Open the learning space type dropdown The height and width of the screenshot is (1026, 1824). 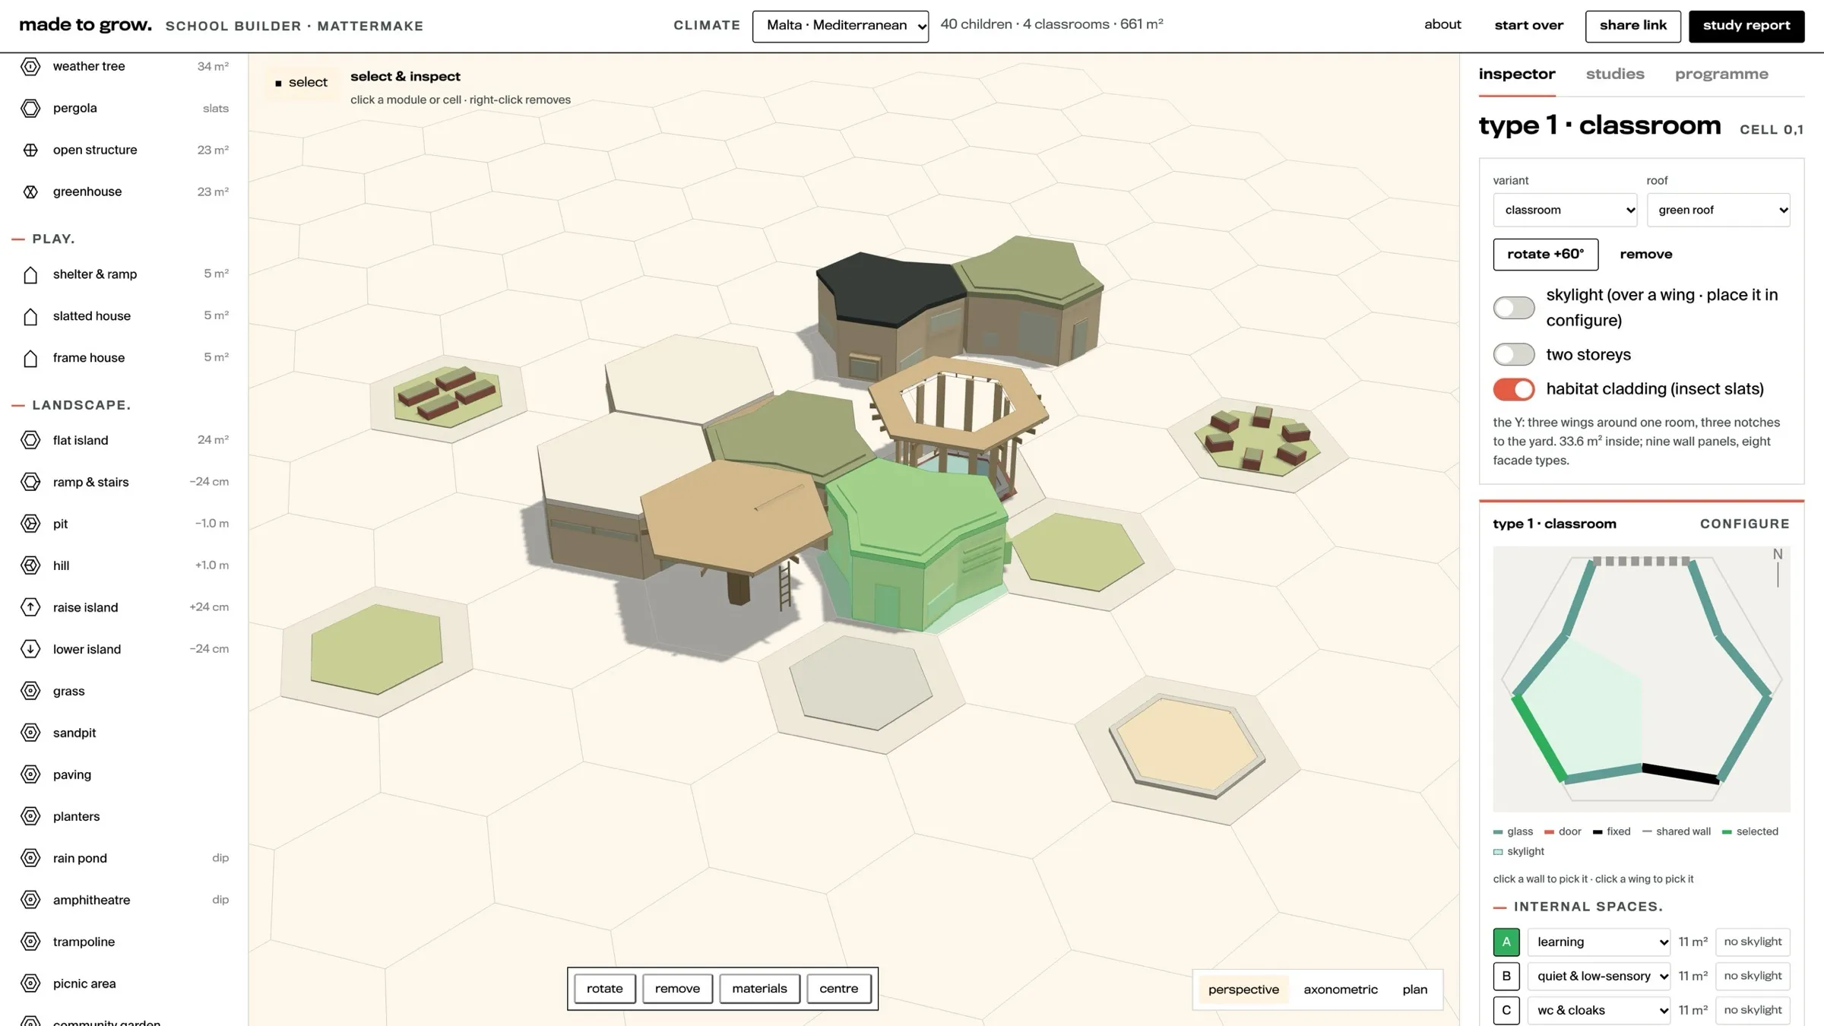click(x=1598, y=942)
